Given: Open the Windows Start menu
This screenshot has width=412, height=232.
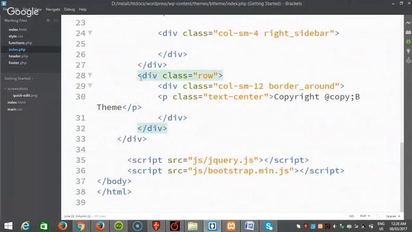Looking at the screenshot, I should coord(8,226).
